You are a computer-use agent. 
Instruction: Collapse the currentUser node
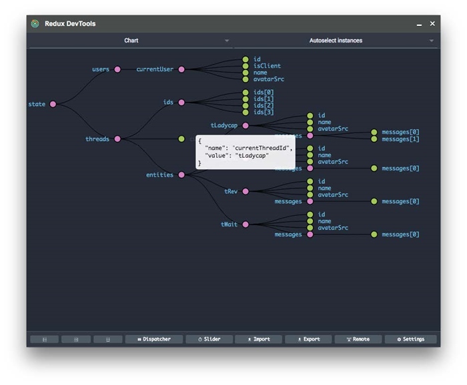click(181, 69)
